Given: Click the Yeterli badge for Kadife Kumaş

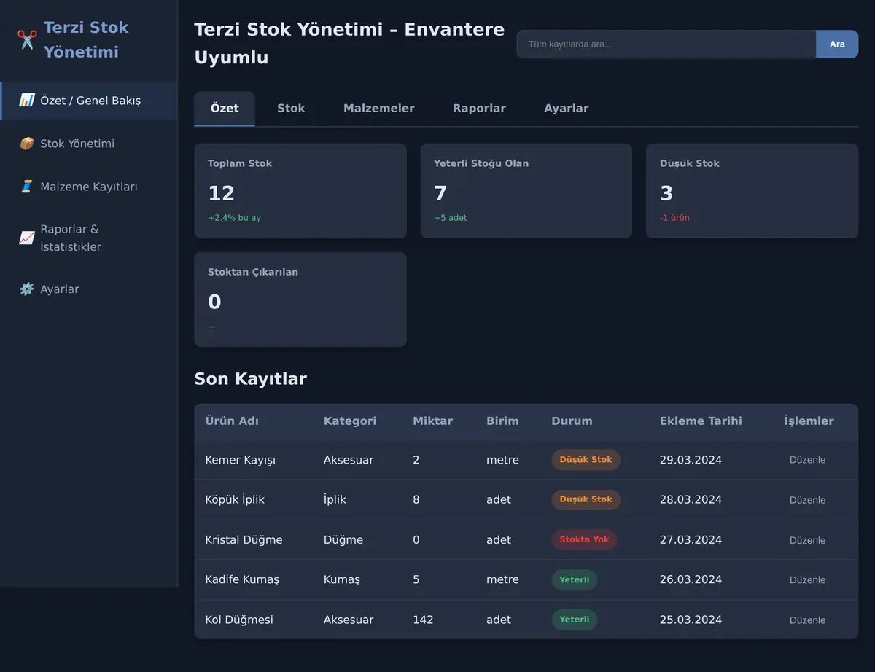Looking at the screenshot, I should point(575,580).
